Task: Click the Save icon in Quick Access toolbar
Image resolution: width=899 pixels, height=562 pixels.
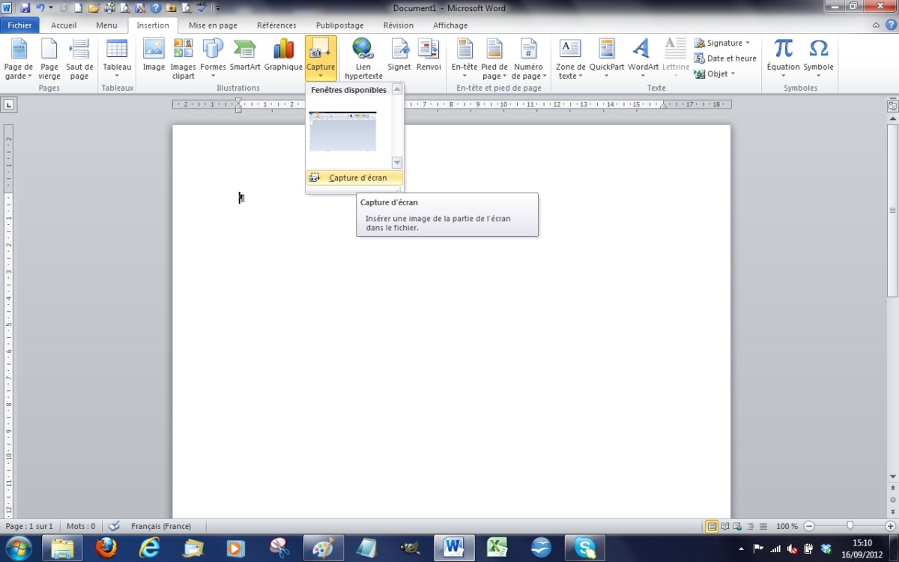Action: (25, 8)
